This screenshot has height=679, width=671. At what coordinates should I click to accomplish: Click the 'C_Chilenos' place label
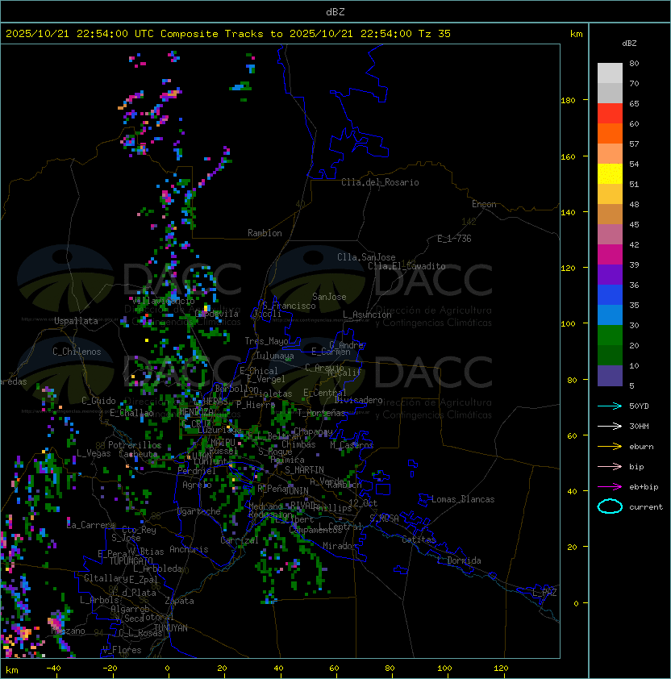77,352
